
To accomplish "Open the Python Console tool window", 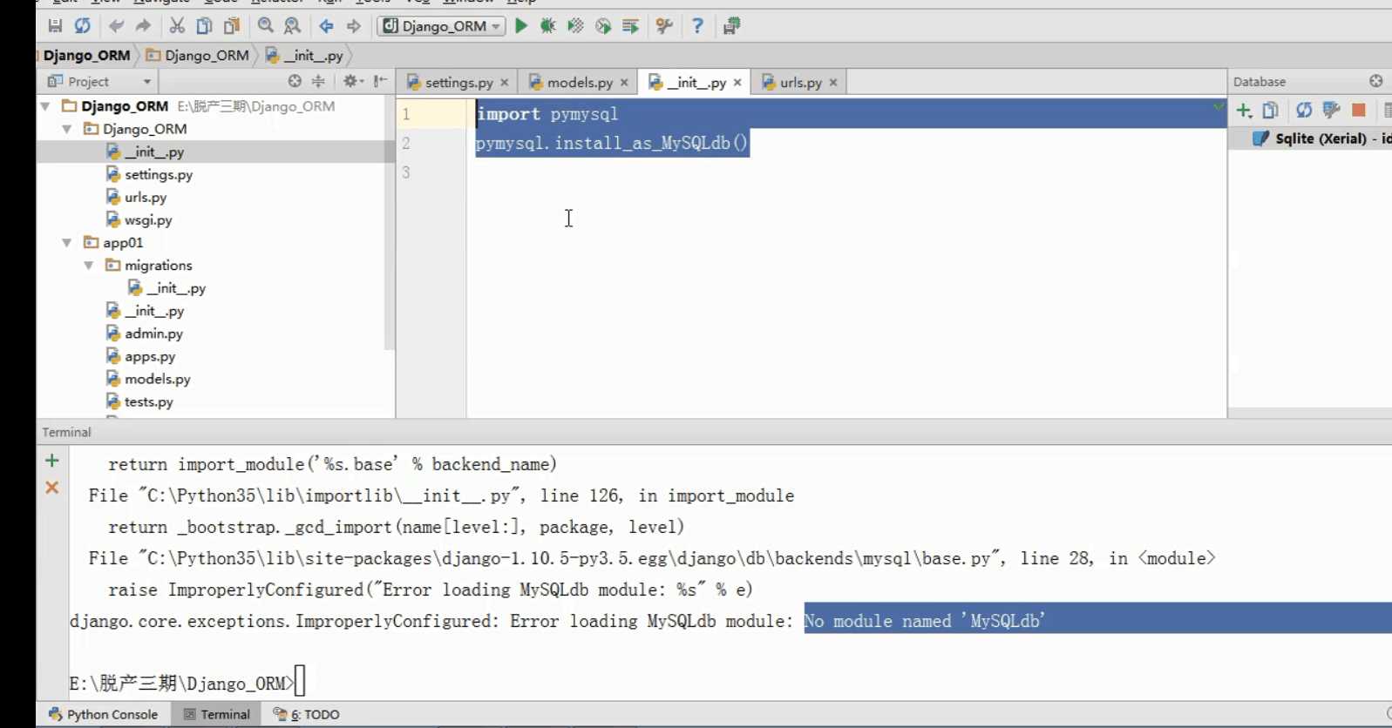I will click(104, 714).
